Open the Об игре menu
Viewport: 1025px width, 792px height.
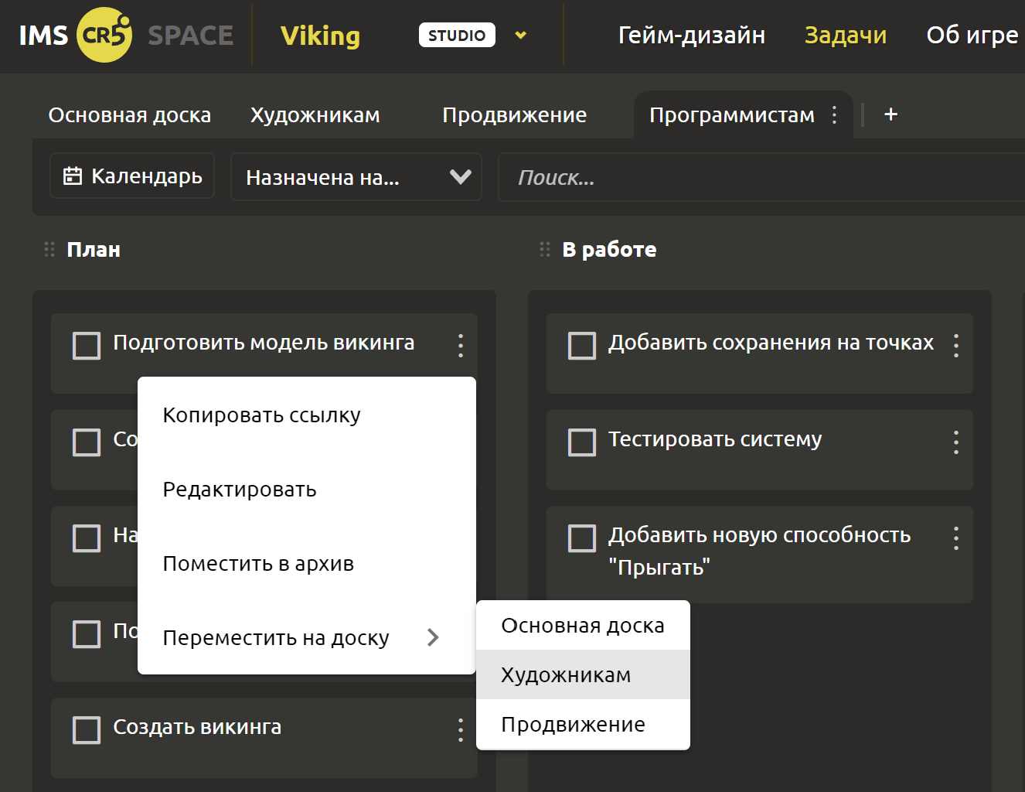pyautogui.click(x=972, y=35)
